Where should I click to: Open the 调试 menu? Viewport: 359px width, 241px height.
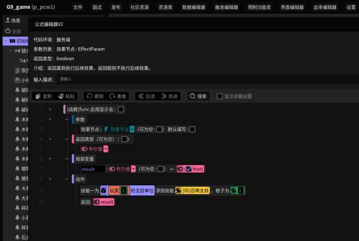[97, 7]
